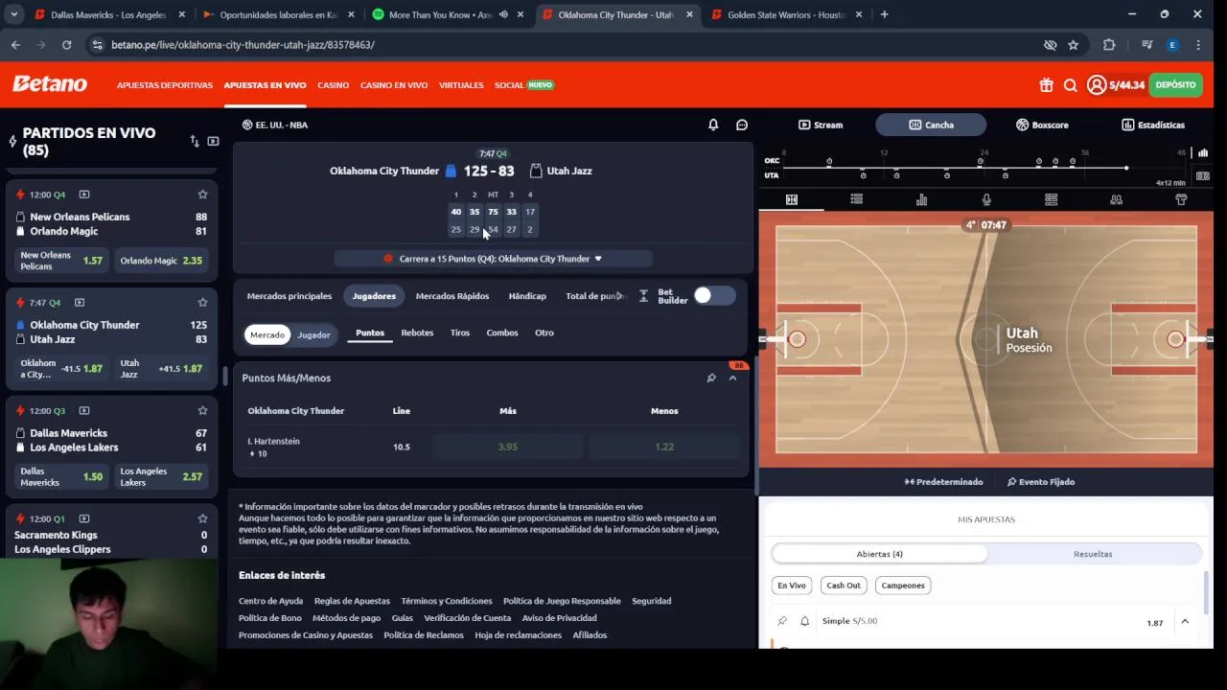This screenshot has height=690, width=1227.
Task: Filter bets by Cash Out chip
Action: pos(844,586)
